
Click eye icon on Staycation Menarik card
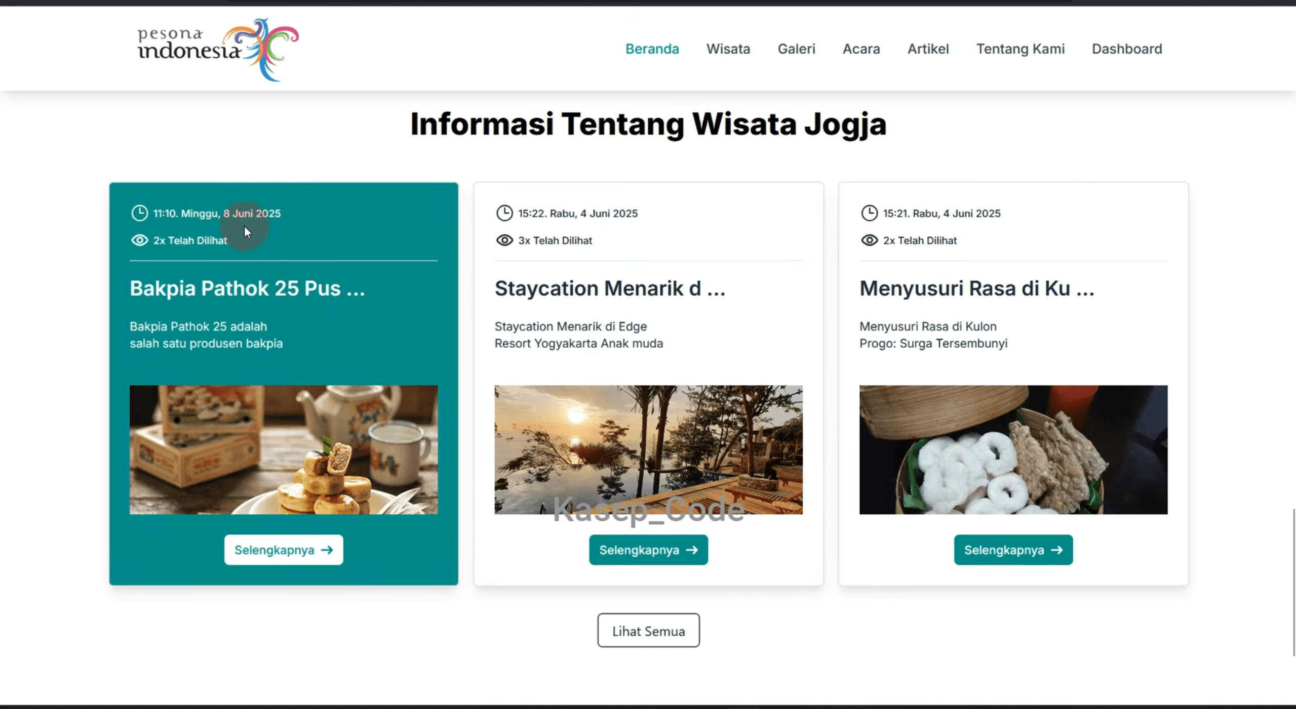504,240
